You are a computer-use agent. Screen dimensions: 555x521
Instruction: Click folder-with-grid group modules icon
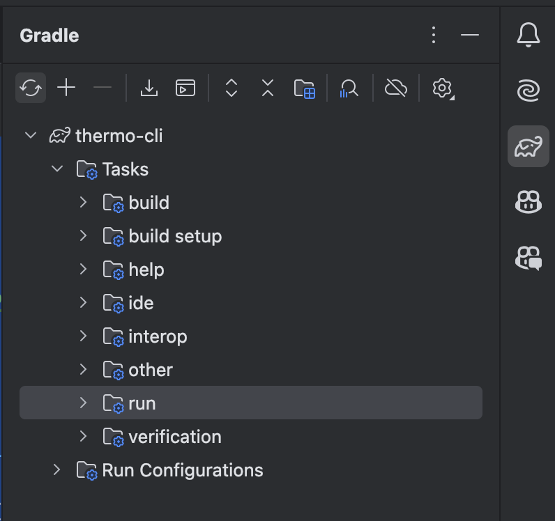click(305, 88)
